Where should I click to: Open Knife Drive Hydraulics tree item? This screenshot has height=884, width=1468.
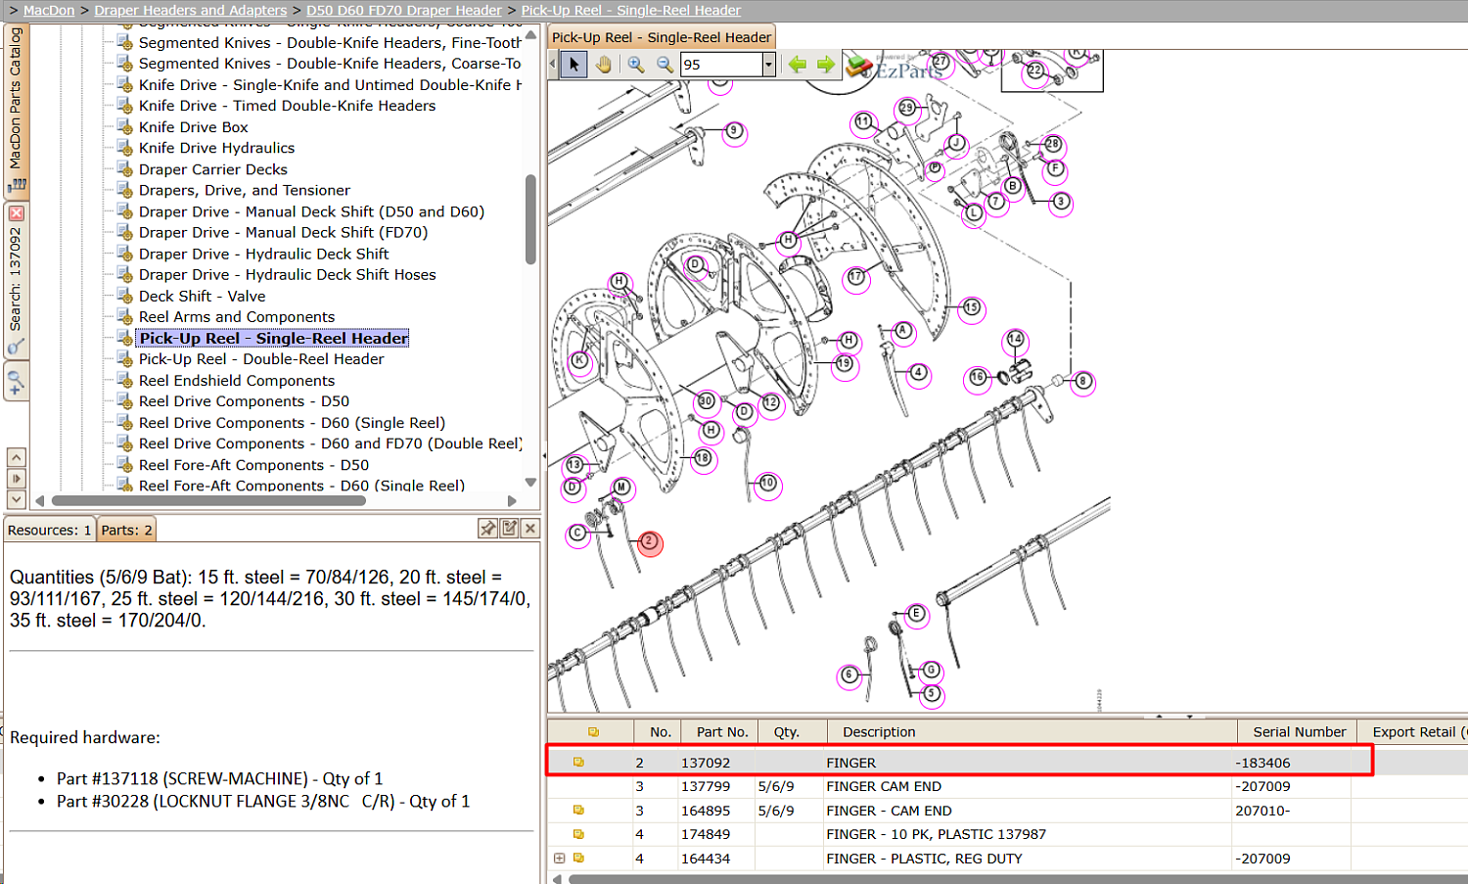[216, 148]
